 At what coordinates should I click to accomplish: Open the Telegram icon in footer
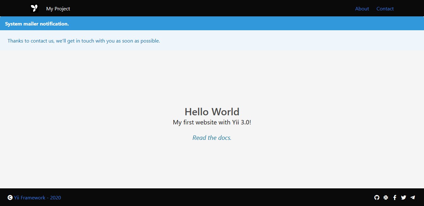point(413,197)
